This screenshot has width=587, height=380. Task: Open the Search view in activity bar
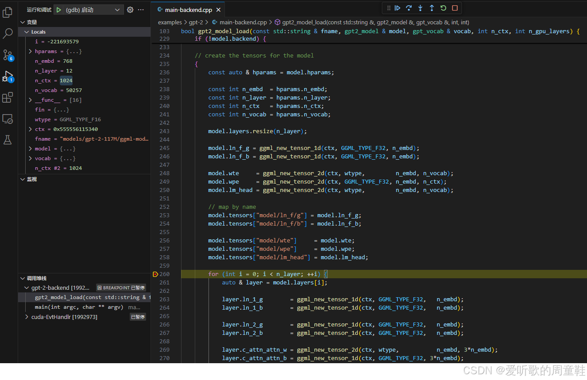[x=8, y=33]
